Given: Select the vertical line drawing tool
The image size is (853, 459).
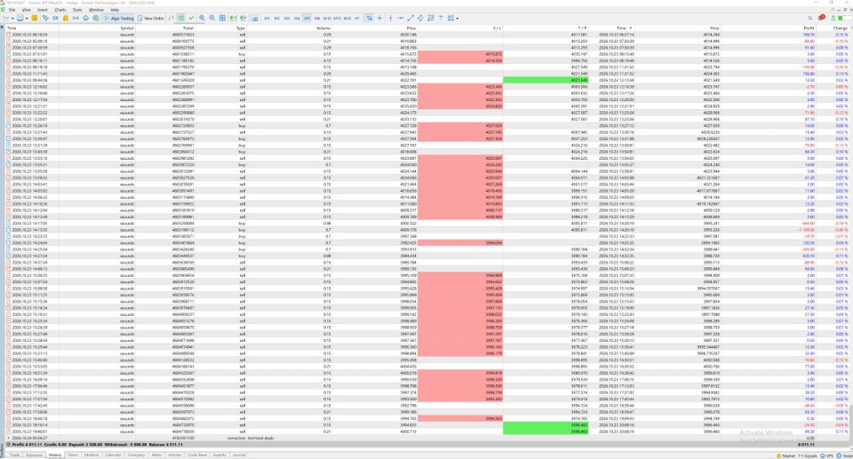Looking at the screenshot, I should tap(390, 18).
